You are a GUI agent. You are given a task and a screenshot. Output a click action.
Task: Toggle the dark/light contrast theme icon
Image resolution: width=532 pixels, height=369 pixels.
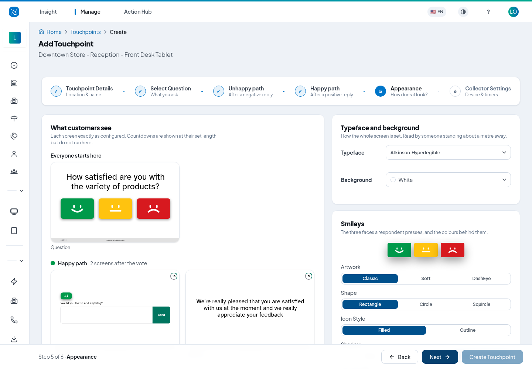[x=463, y=12]
